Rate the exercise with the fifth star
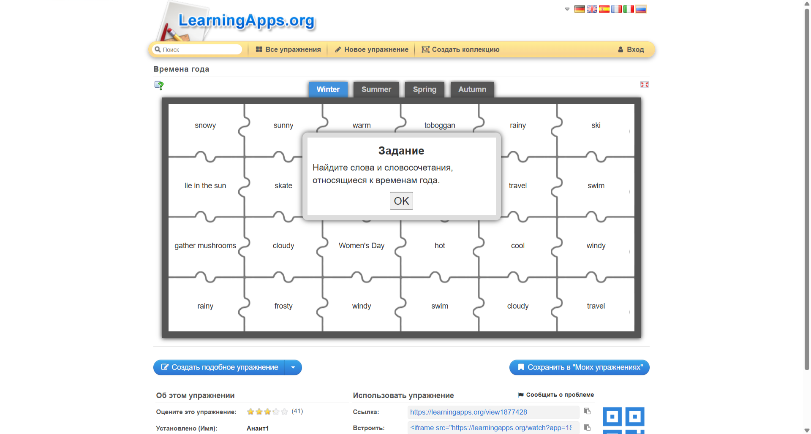 point(284,412)
